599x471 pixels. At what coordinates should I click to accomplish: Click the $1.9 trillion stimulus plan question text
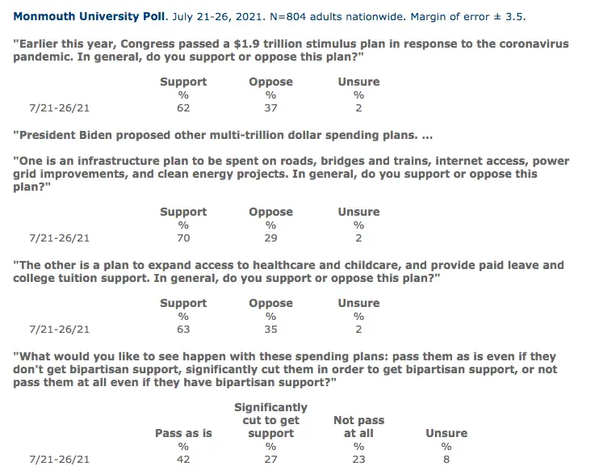coord(291,50)
